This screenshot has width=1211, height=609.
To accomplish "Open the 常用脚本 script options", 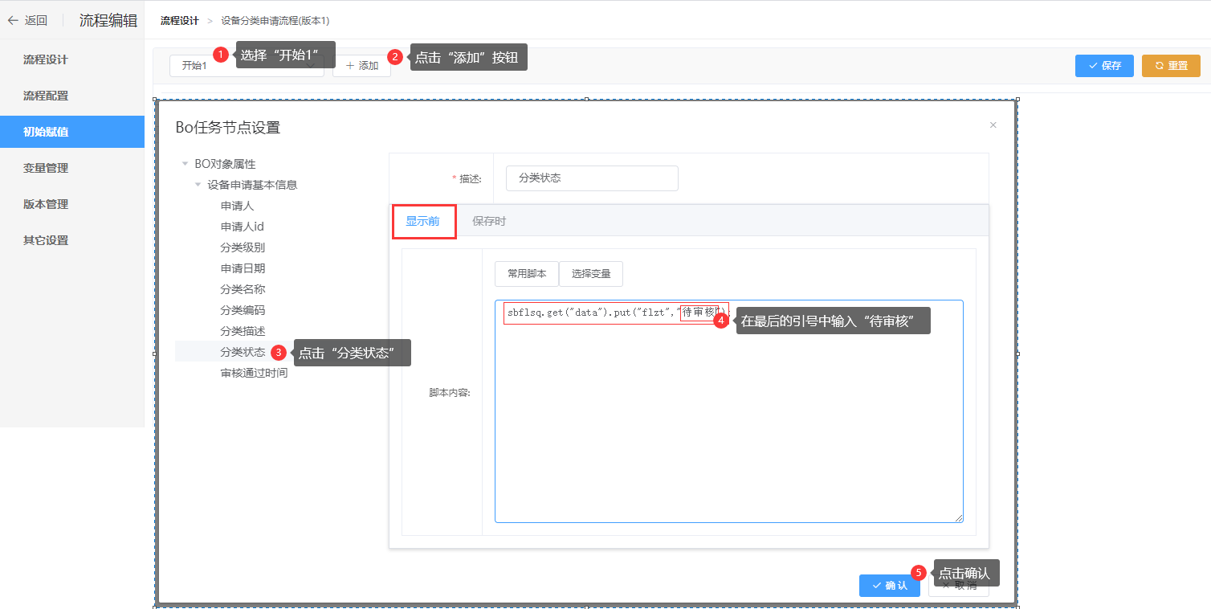I will (x=527, y=274).
